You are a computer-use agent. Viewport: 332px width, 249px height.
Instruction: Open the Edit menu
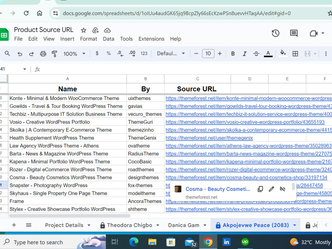[33, 39]
